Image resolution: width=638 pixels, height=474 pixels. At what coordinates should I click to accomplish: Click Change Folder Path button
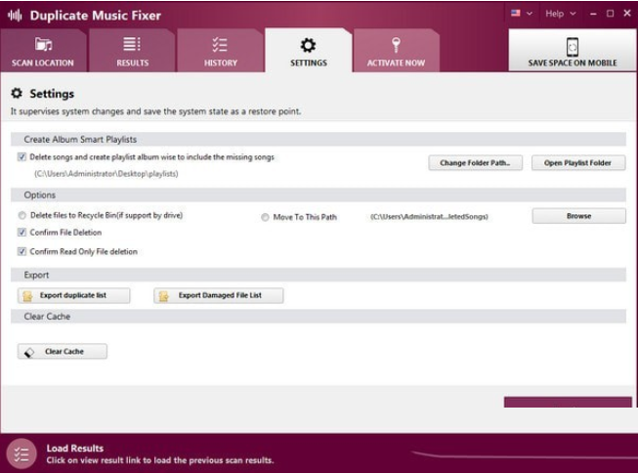(x=475, y=163)
